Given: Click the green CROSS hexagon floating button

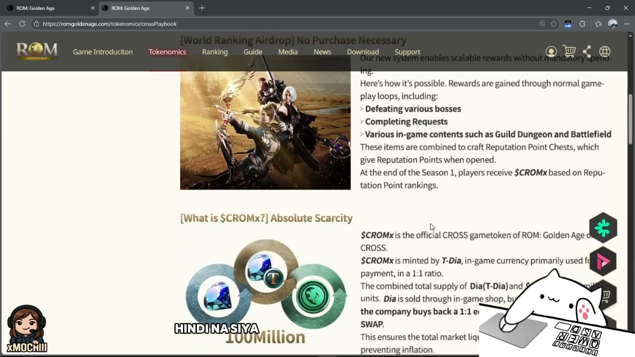Looking at the screenshot, I should [x=603, y=228].
